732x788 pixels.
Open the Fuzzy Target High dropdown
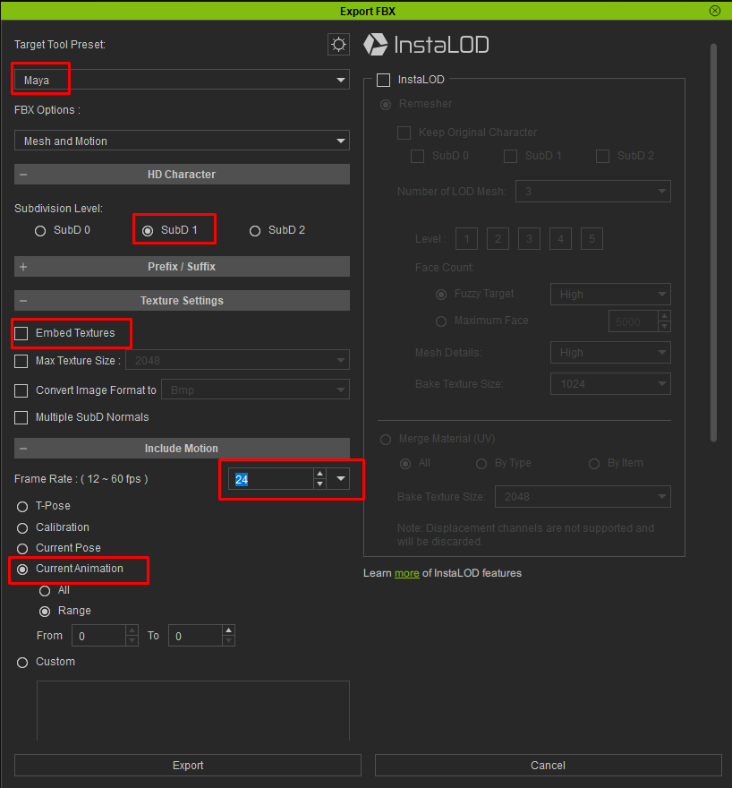(x=610, y=295)
